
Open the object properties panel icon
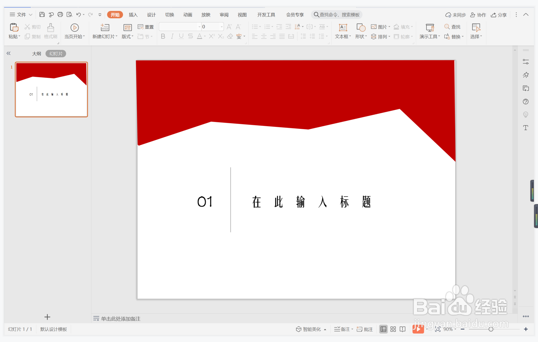coord(526,62)
